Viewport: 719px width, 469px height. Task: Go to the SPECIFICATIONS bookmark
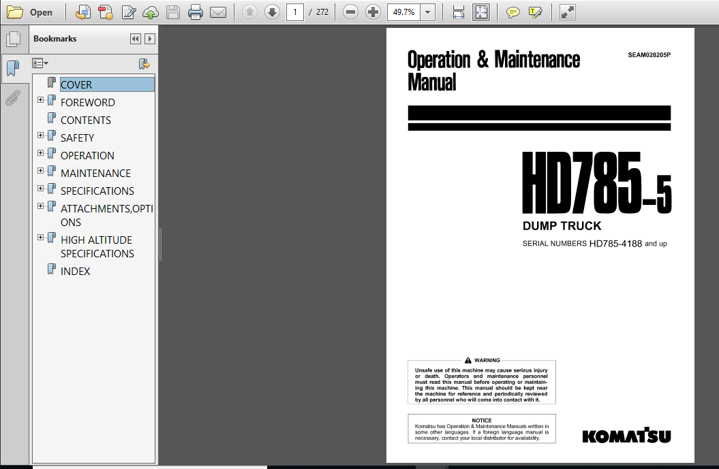click(97, 191)
